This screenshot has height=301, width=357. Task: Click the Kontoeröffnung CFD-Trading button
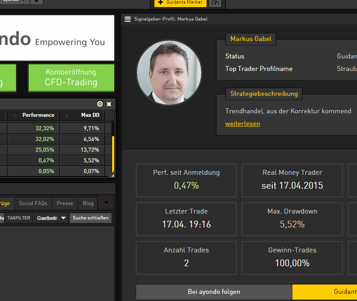pyautogui.click(x=71, y=78)
